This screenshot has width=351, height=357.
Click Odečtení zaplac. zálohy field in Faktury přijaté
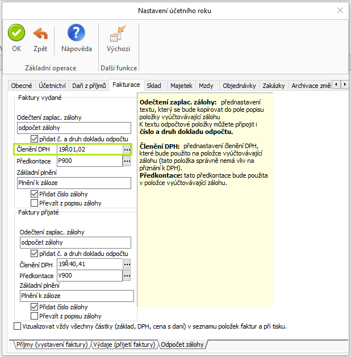76,242
